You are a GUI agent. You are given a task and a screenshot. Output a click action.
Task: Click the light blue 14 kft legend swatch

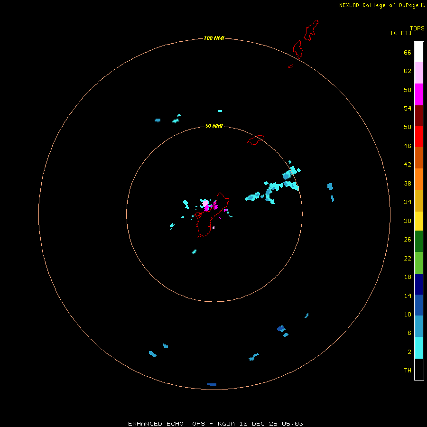pyautogui.click(x=419, y=326)
